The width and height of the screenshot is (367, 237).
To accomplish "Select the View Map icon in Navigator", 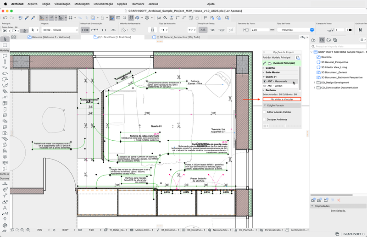I will click(x=323, y=40).
